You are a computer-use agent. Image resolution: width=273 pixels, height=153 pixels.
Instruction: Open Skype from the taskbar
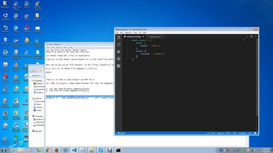click(x=101, y=150)
